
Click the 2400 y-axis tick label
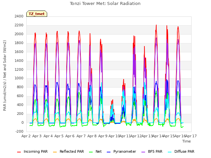(x=19, y=16)
